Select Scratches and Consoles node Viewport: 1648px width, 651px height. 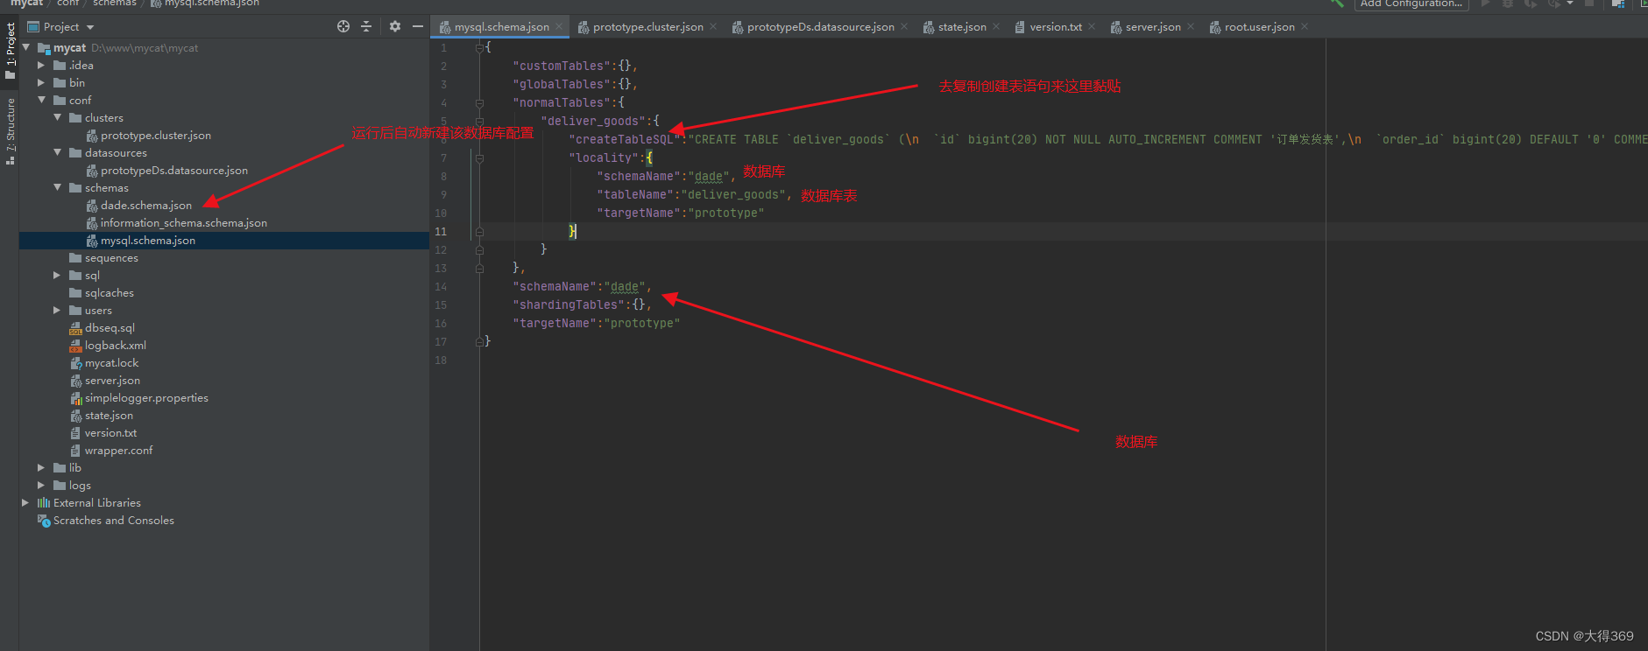coord(113,521)
